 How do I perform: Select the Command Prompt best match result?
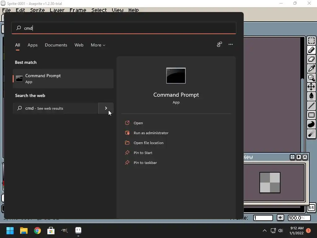63,78
